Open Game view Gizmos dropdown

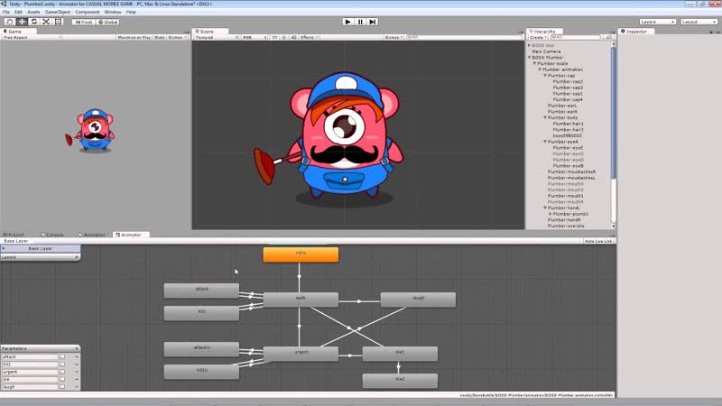(x=177, y=37)
